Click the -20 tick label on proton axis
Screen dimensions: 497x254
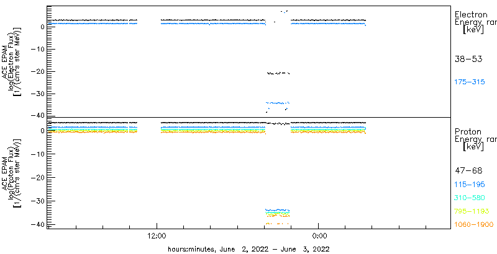click(x=37, y=178)
